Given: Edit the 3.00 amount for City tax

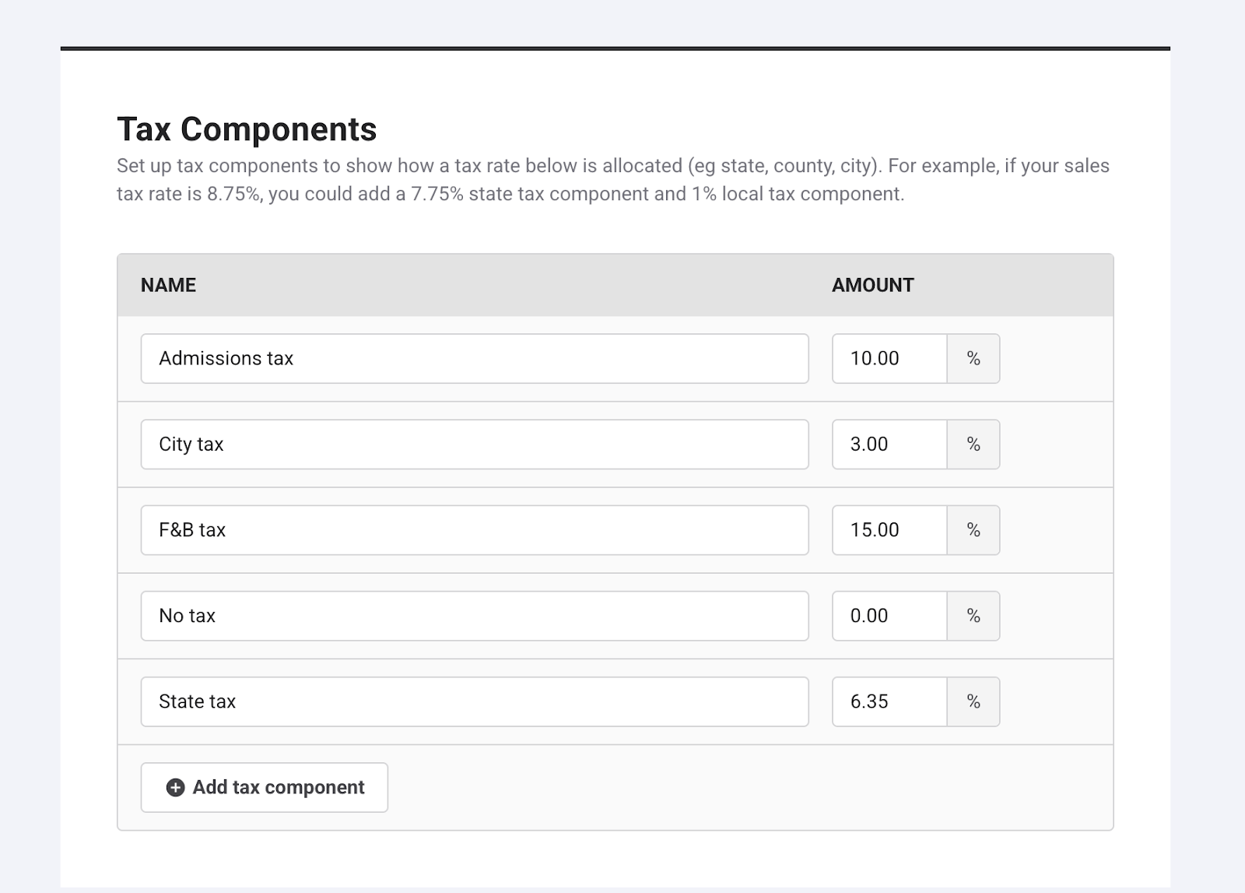Looking at the screenshot, I should point(889,445).
